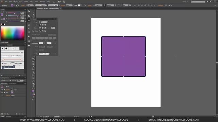The height and width of the screenshot is (122, 218).
Task: Open the File menu
Action: 6,2
